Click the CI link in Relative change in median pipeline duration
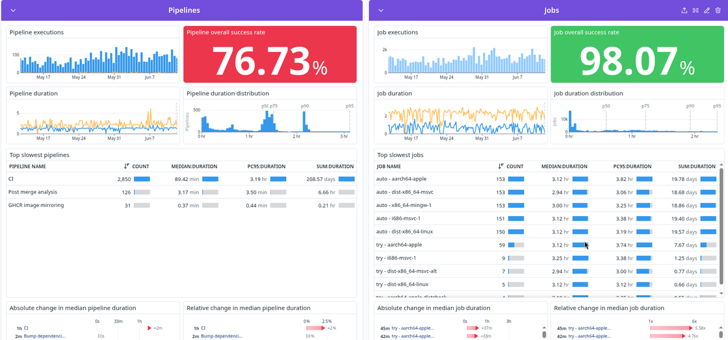Image resolution: width=728 pixels, height=340 pixels. coord(203,328)
